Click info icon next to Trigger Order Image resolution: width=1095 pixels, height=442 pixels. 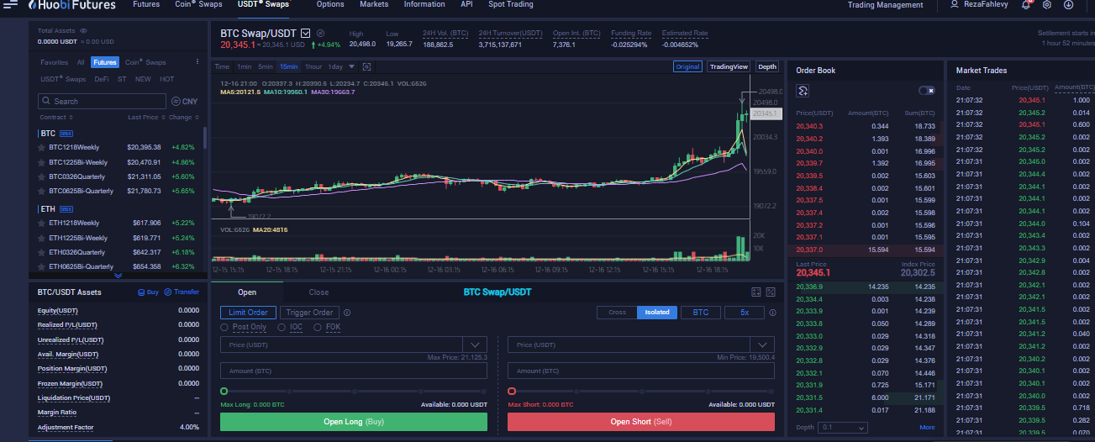click(347, 313)
